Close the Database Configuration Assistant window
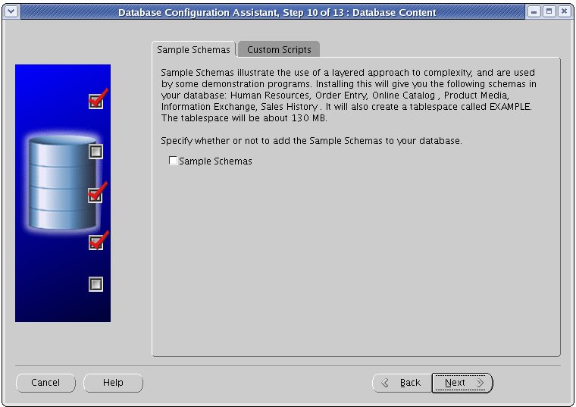The height and width of the screenshot is (407, 576). (x=563, y=12)
